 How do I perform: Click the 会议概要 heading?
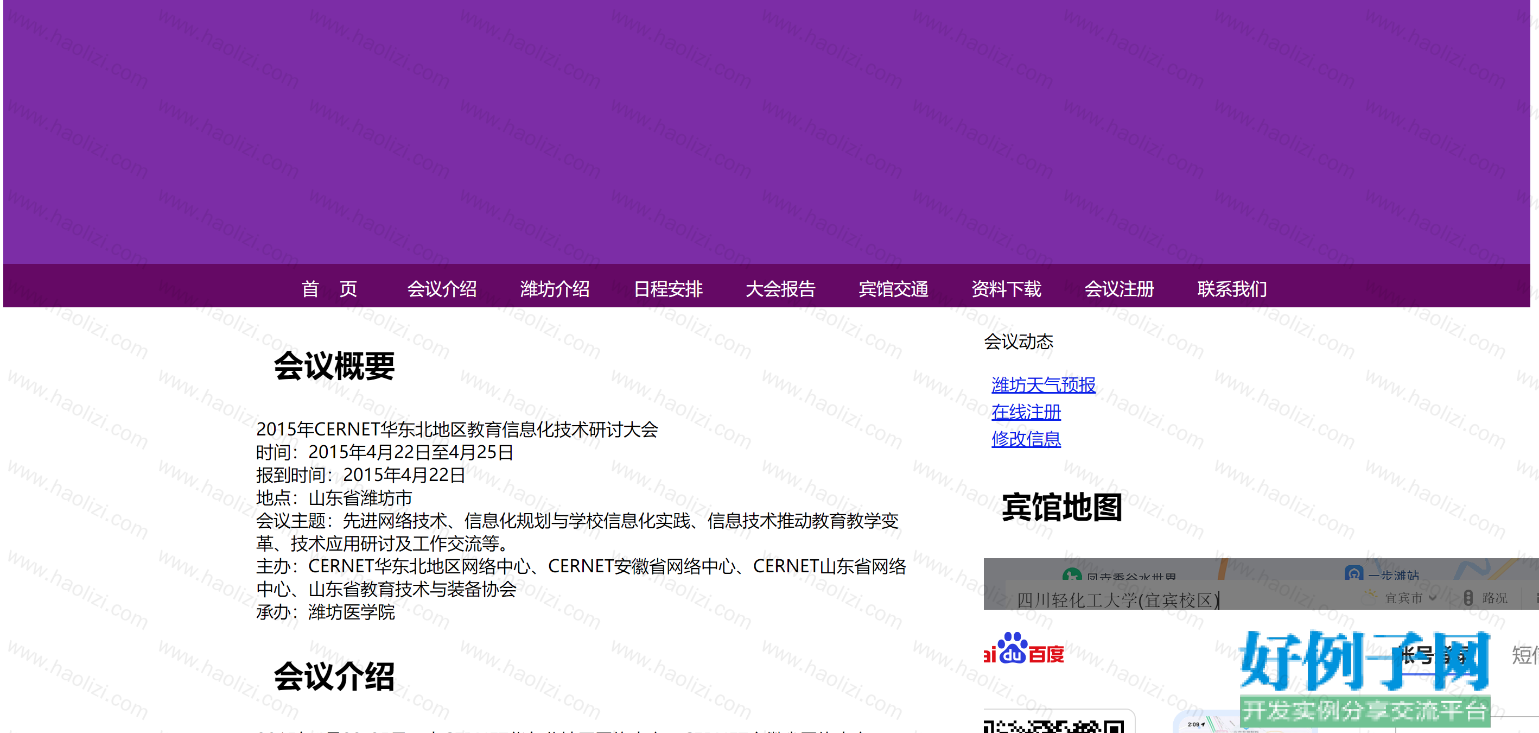334,366
